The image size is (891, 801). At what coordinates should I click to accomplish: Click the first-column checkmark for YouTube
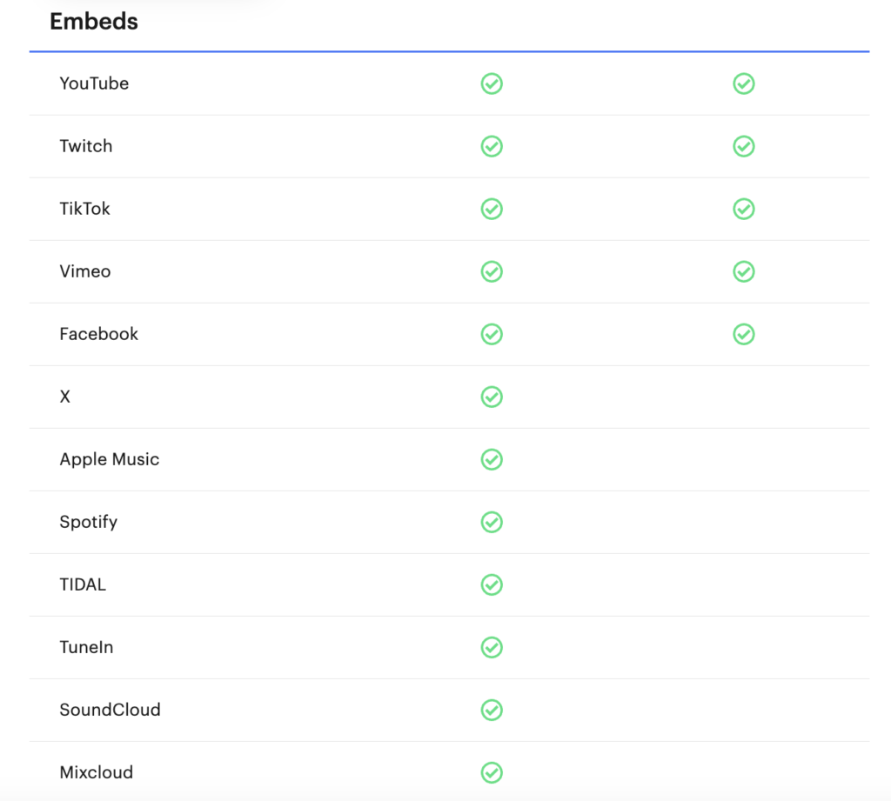pos(492,83)
